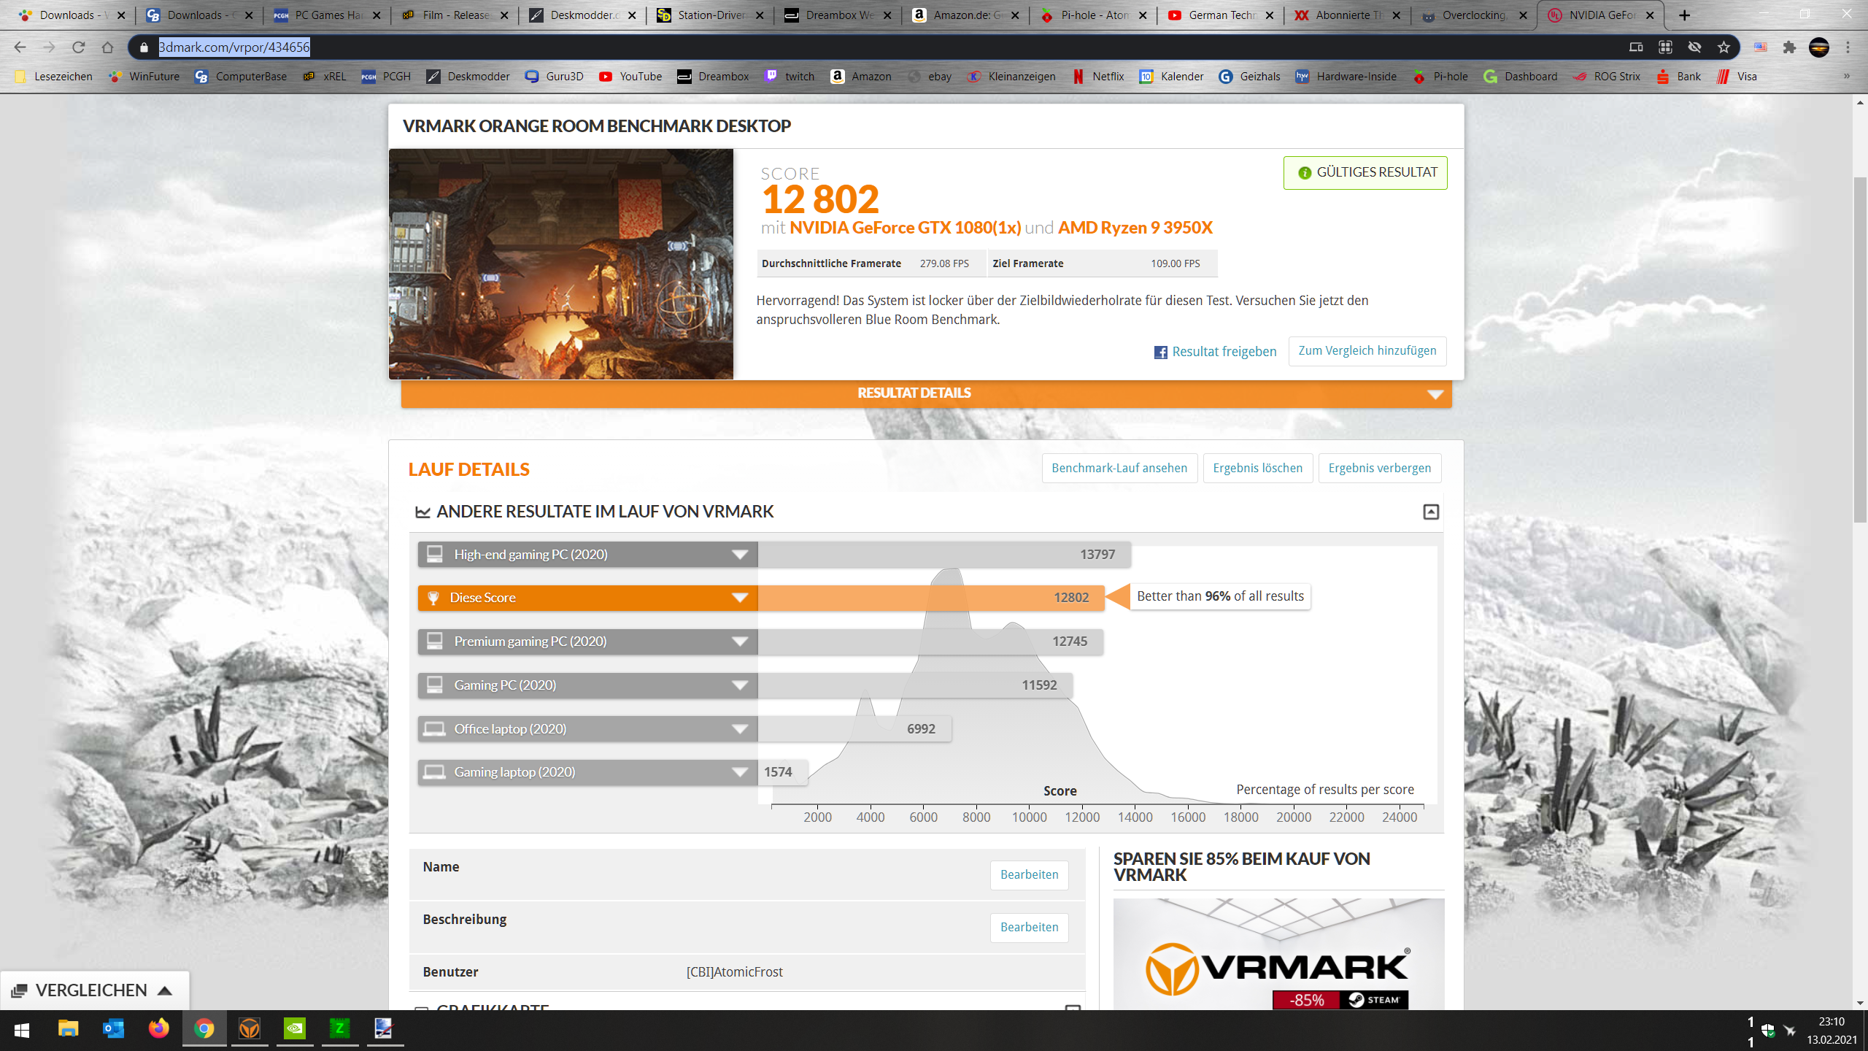Screen dimensions: 1868x1051
Task: Open Firefox from the taskbar
Action: coord(158,1029)
